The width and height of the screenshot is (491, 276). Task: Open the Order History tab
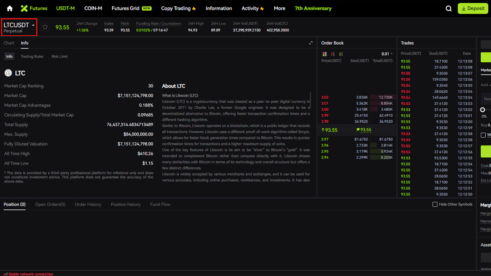pyautogui.click(x=88, y=204)
